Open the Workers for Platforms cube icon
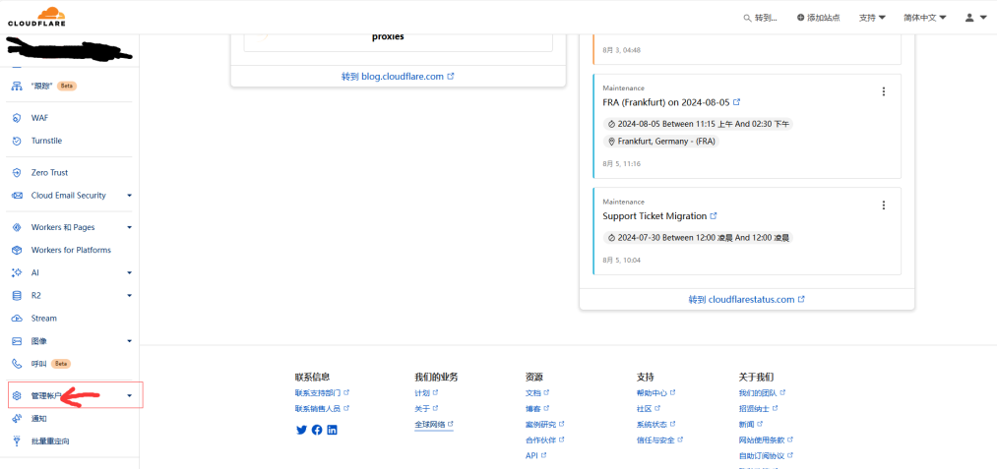997x469 pixels. 17,251
